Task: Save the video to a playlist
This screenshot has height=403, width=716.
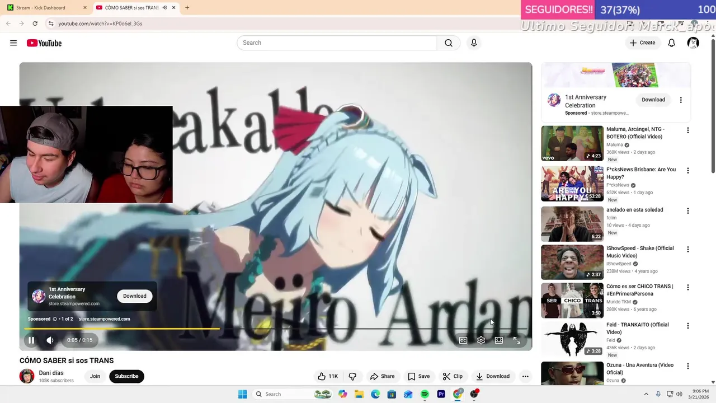Action: pos(418,376)
